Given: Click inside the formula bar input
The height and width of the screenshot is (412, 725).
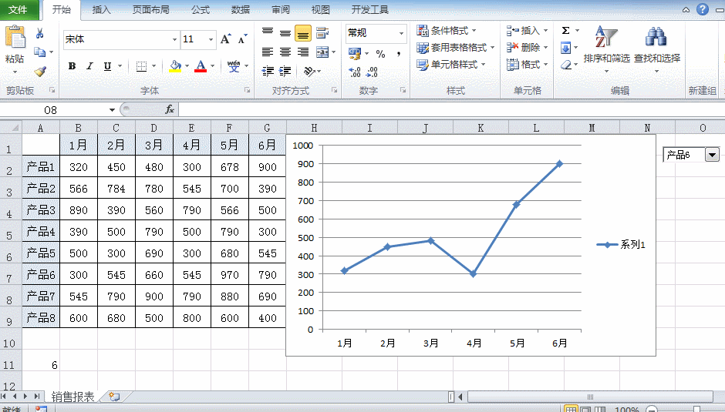Looking at the screenshot, I should [451, 110].
